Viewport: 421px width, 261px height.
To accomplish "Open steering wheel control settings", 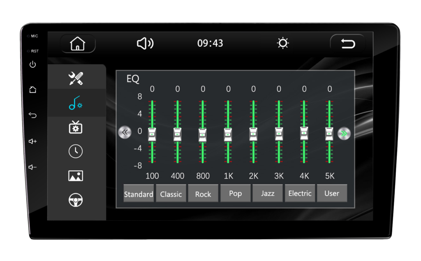I will pyautogui.click(x=76, y=200).
